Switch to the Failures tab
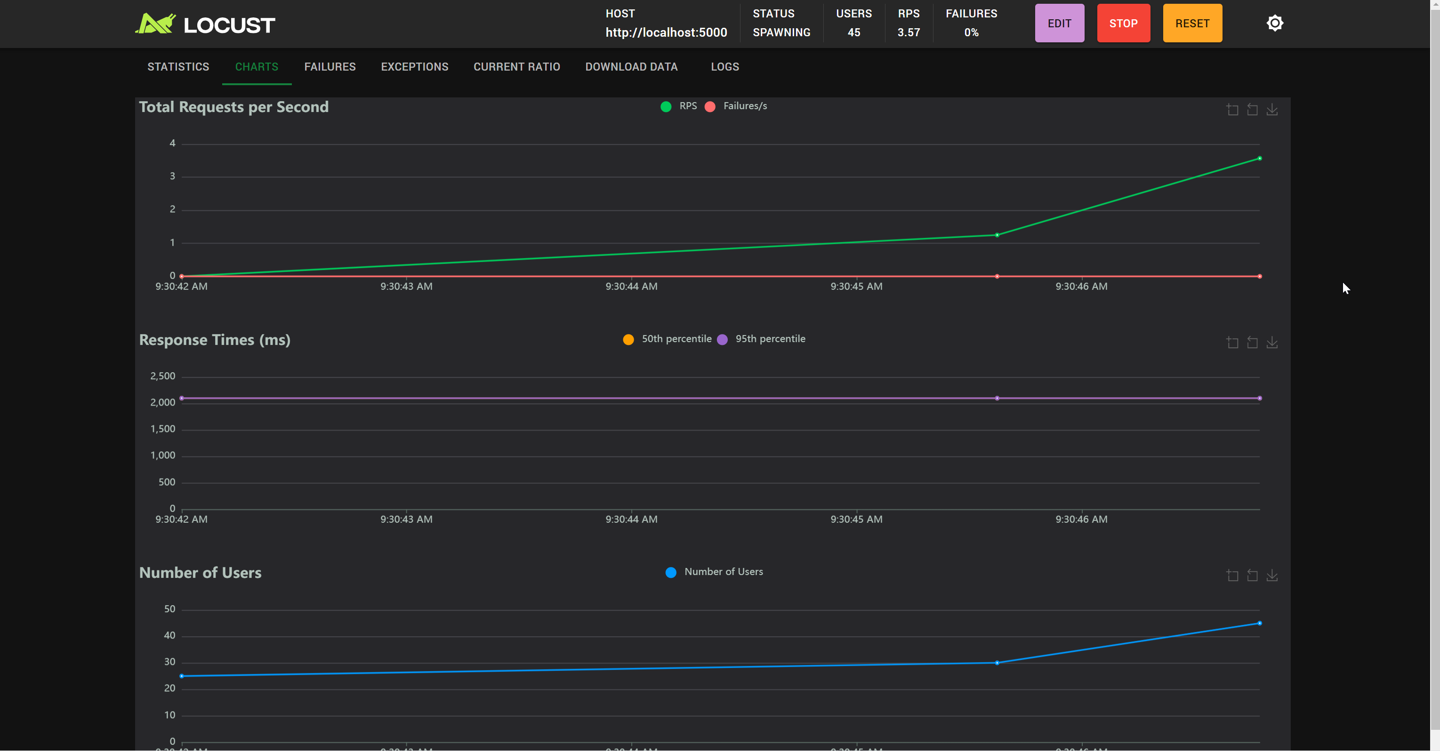The height and width of the screenshot is (751, 1440). point(330,67)
